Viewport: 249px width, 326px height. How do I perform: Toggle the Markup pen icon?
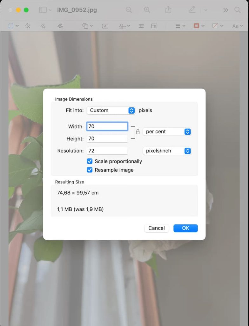click(x=192, y=10)
